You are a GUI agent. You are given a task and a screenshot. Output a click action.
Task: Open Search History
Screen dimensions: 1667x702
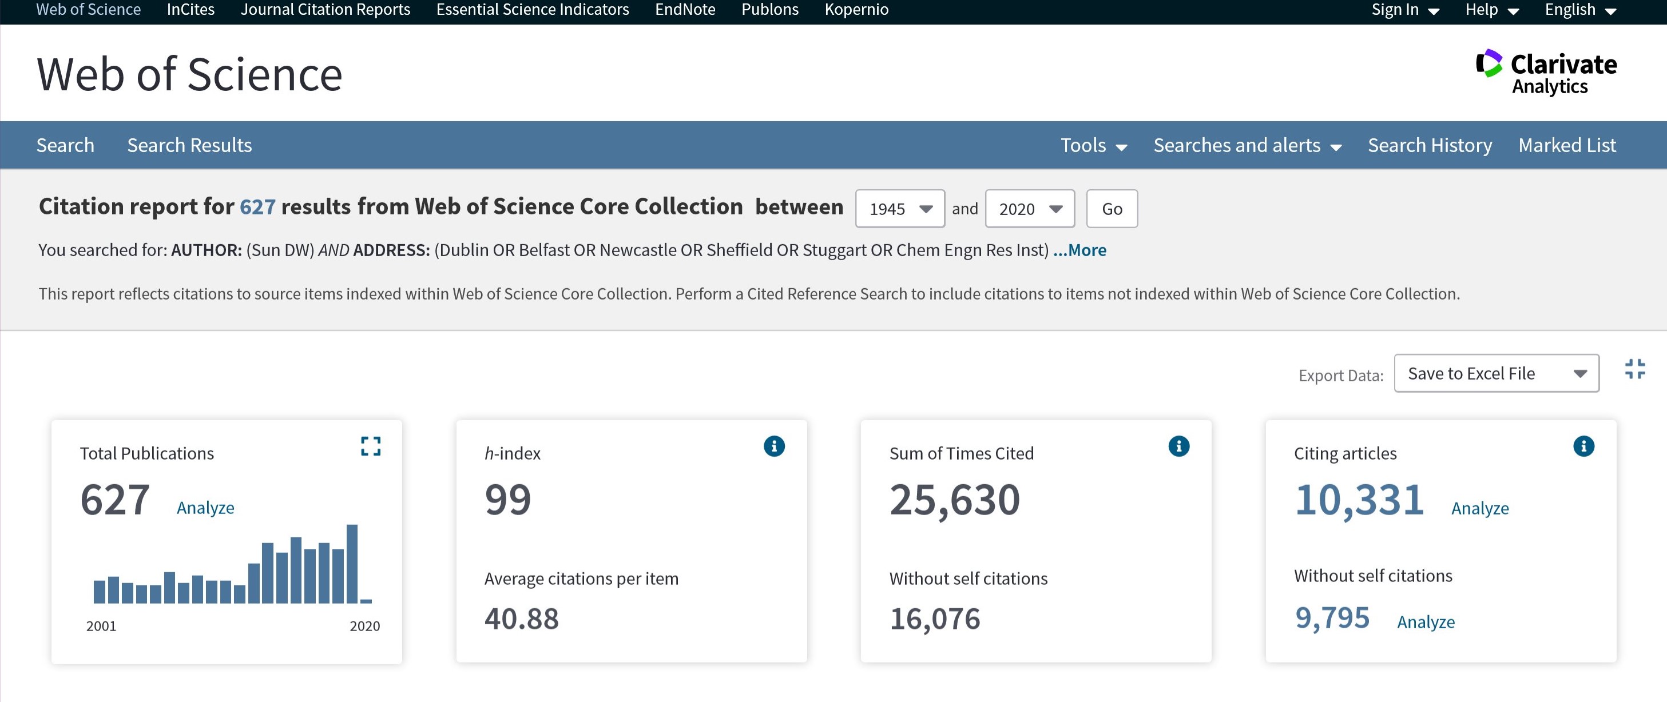click(x=1430, y=145)
